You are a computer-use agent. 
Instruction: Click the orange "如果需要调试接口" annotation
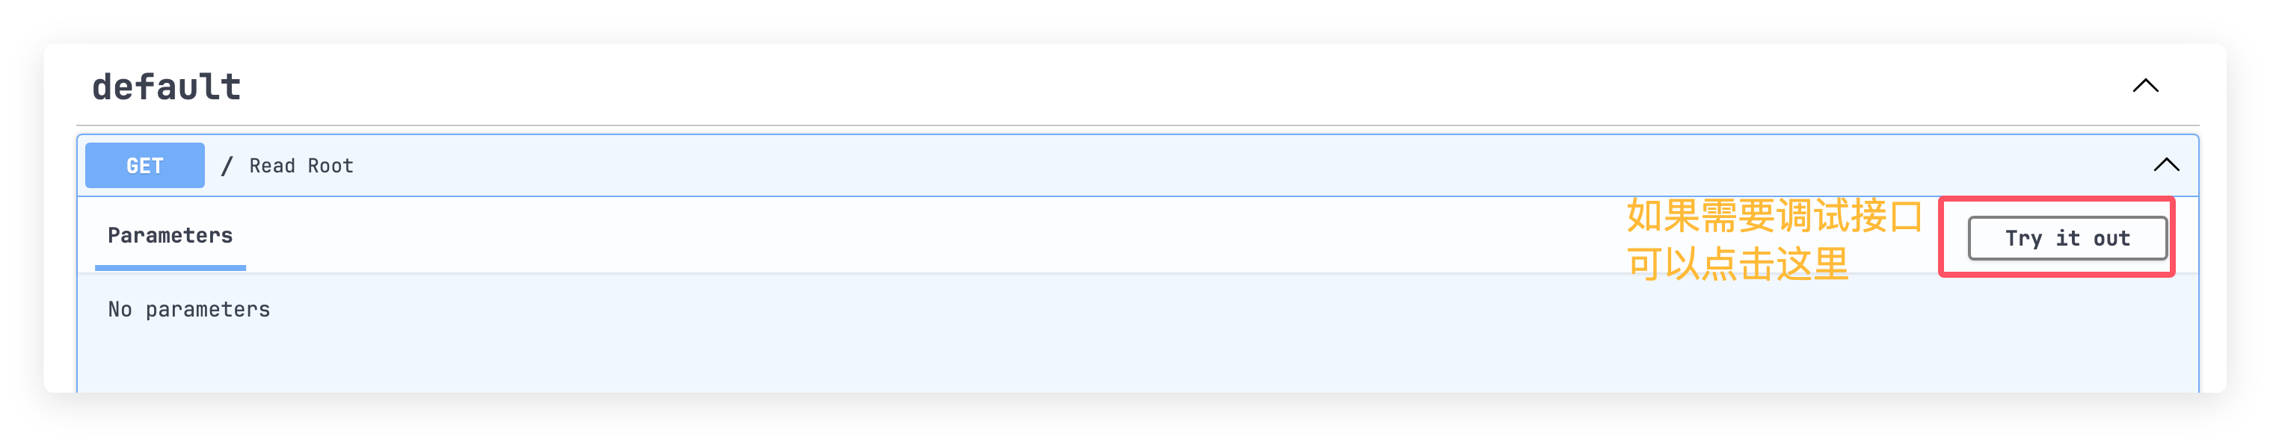click(1773, 217)
